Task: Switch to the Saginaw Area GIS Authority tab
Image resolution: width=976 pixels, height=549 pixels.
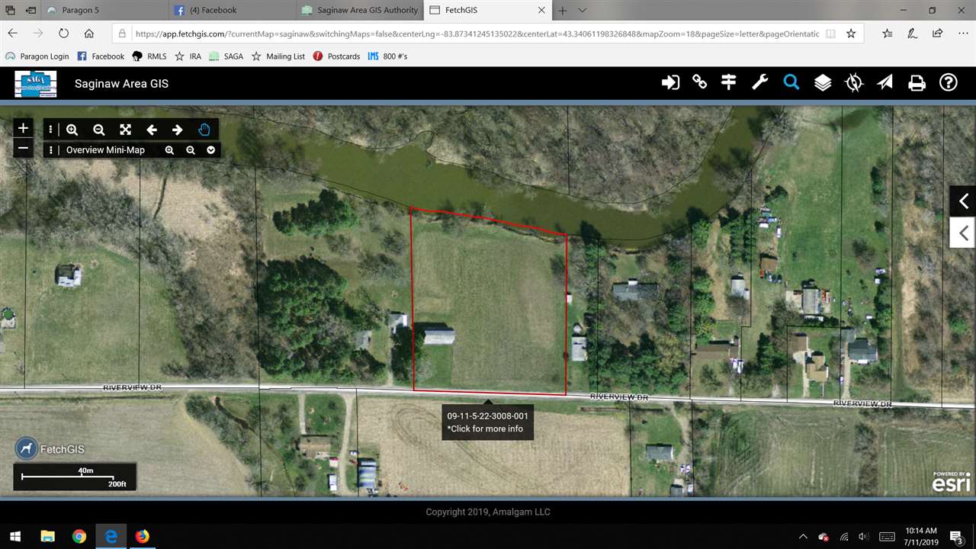Action: coord(360,10)
